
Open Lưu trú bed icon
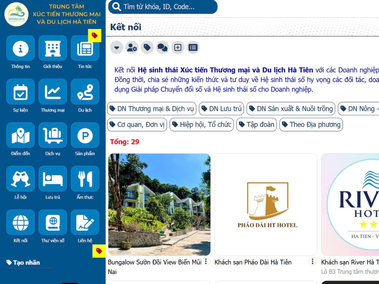tap(53, 179)
